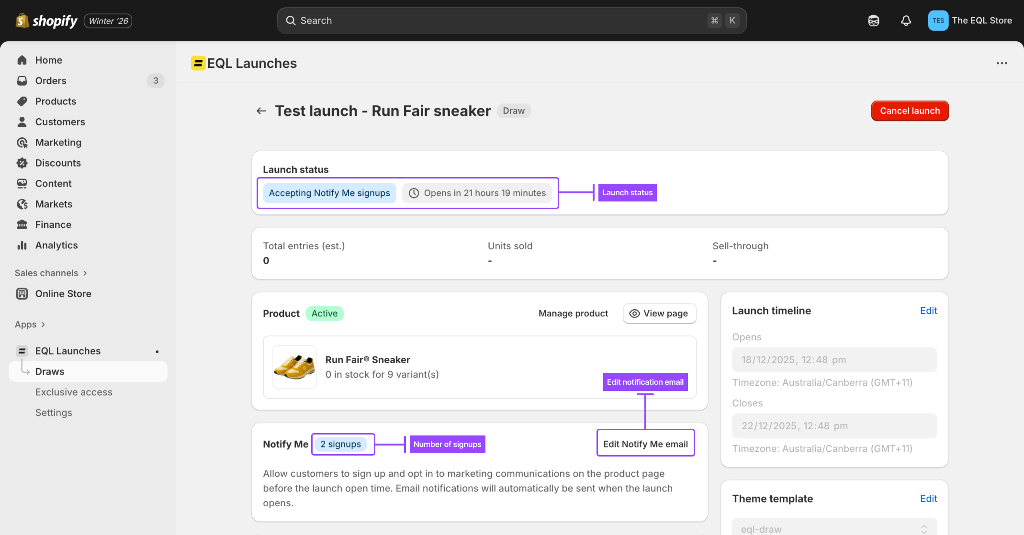Go back using the left arrow
1024x535 pixels.
coord(261,111)
